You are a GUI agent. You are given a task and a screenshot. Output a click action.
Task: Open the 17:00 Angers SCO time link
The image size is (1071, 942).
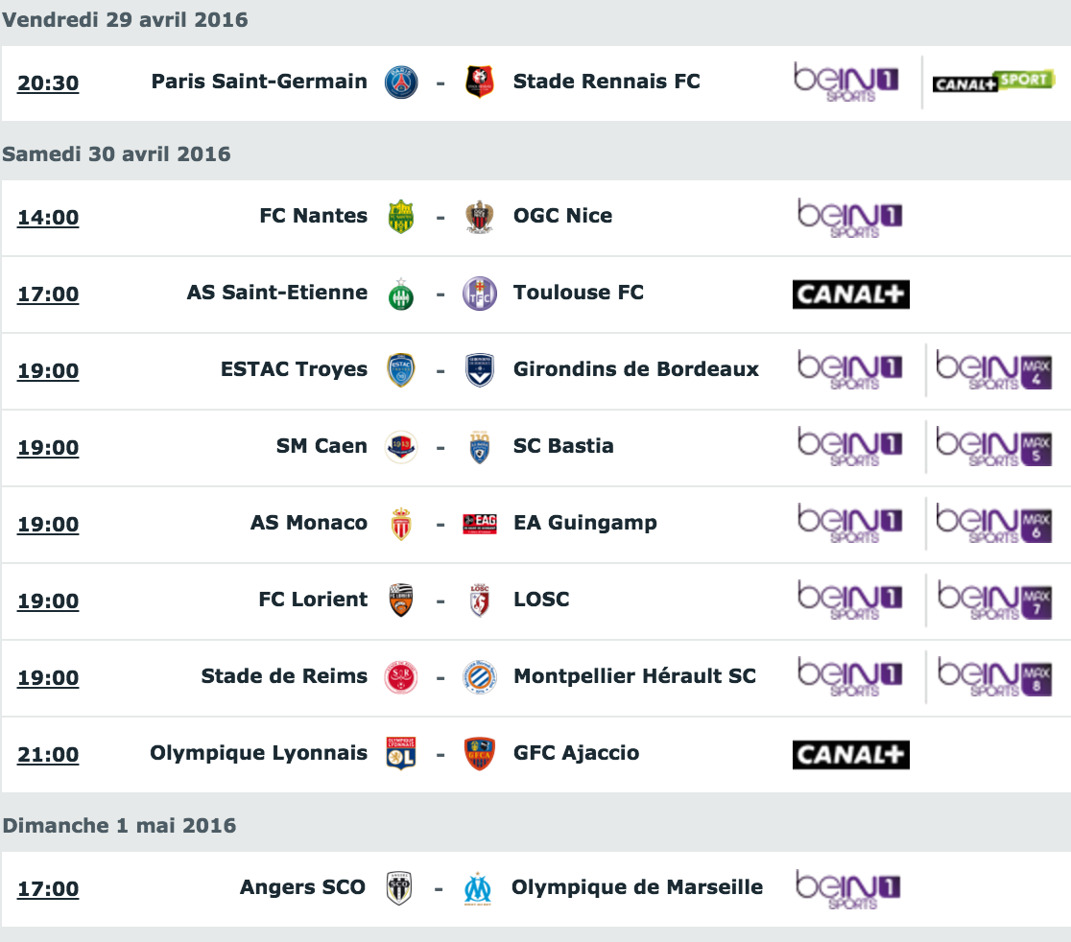point(48,889)
